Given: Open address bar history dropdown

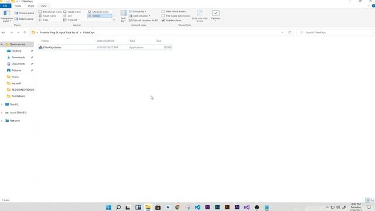Looking at the screenshot, I should coord(282,32).
